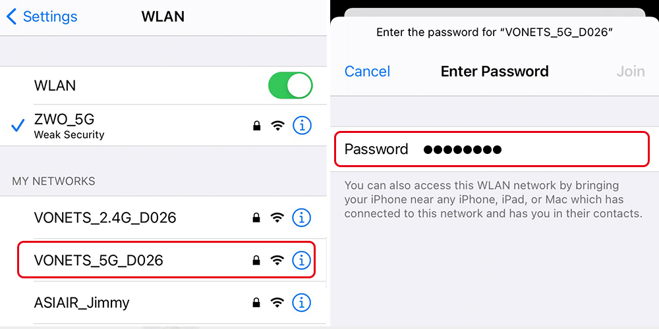Click lock icon on VONETS_2.4G_D026 row

256,218
